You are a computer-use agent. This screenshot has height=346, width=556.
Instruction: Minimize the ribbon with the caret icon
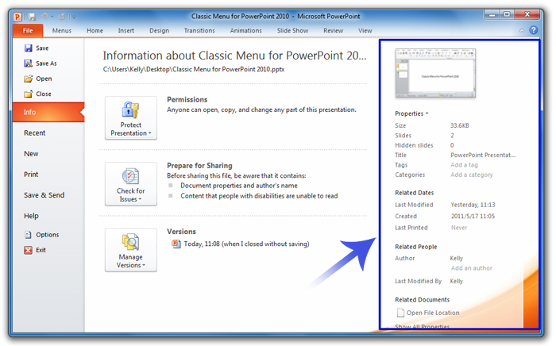[x=522, y=31]
